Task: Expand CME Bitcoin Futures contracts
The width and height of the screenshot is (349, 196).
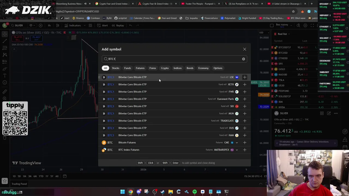Action: (x=237, y=143)
